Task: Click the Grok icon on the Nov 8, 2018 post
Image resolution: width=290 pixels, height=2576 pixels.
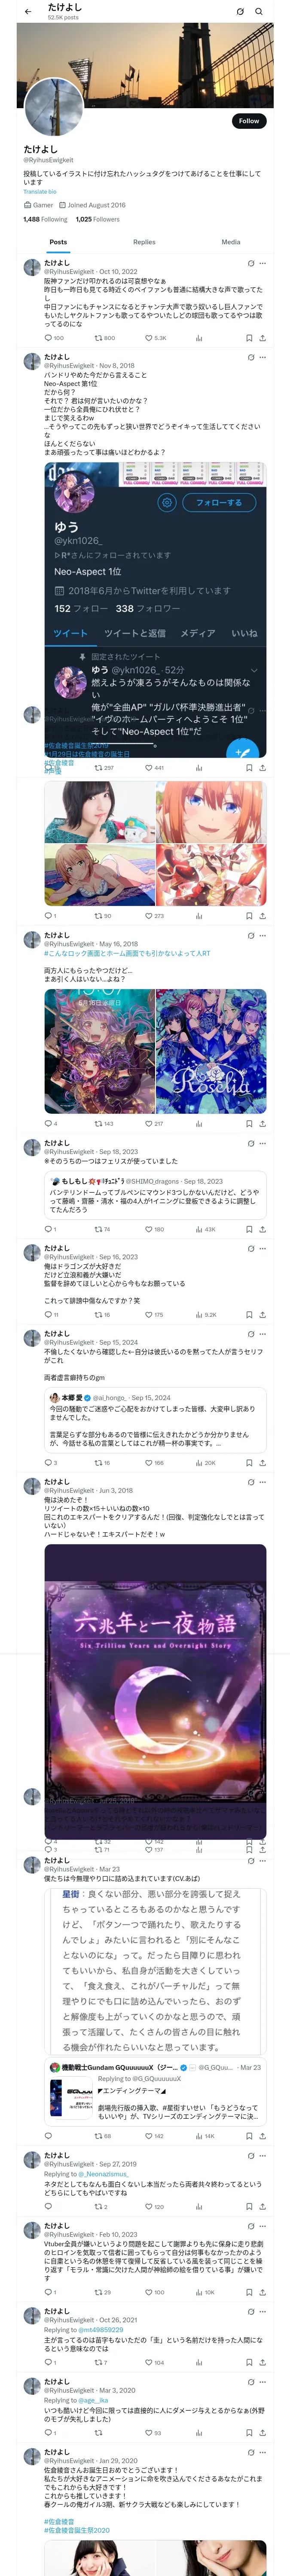Action: [251, 357]
